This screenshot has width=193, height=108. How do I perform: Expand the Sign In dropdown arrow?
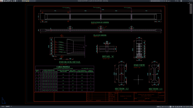pos(174,1)
